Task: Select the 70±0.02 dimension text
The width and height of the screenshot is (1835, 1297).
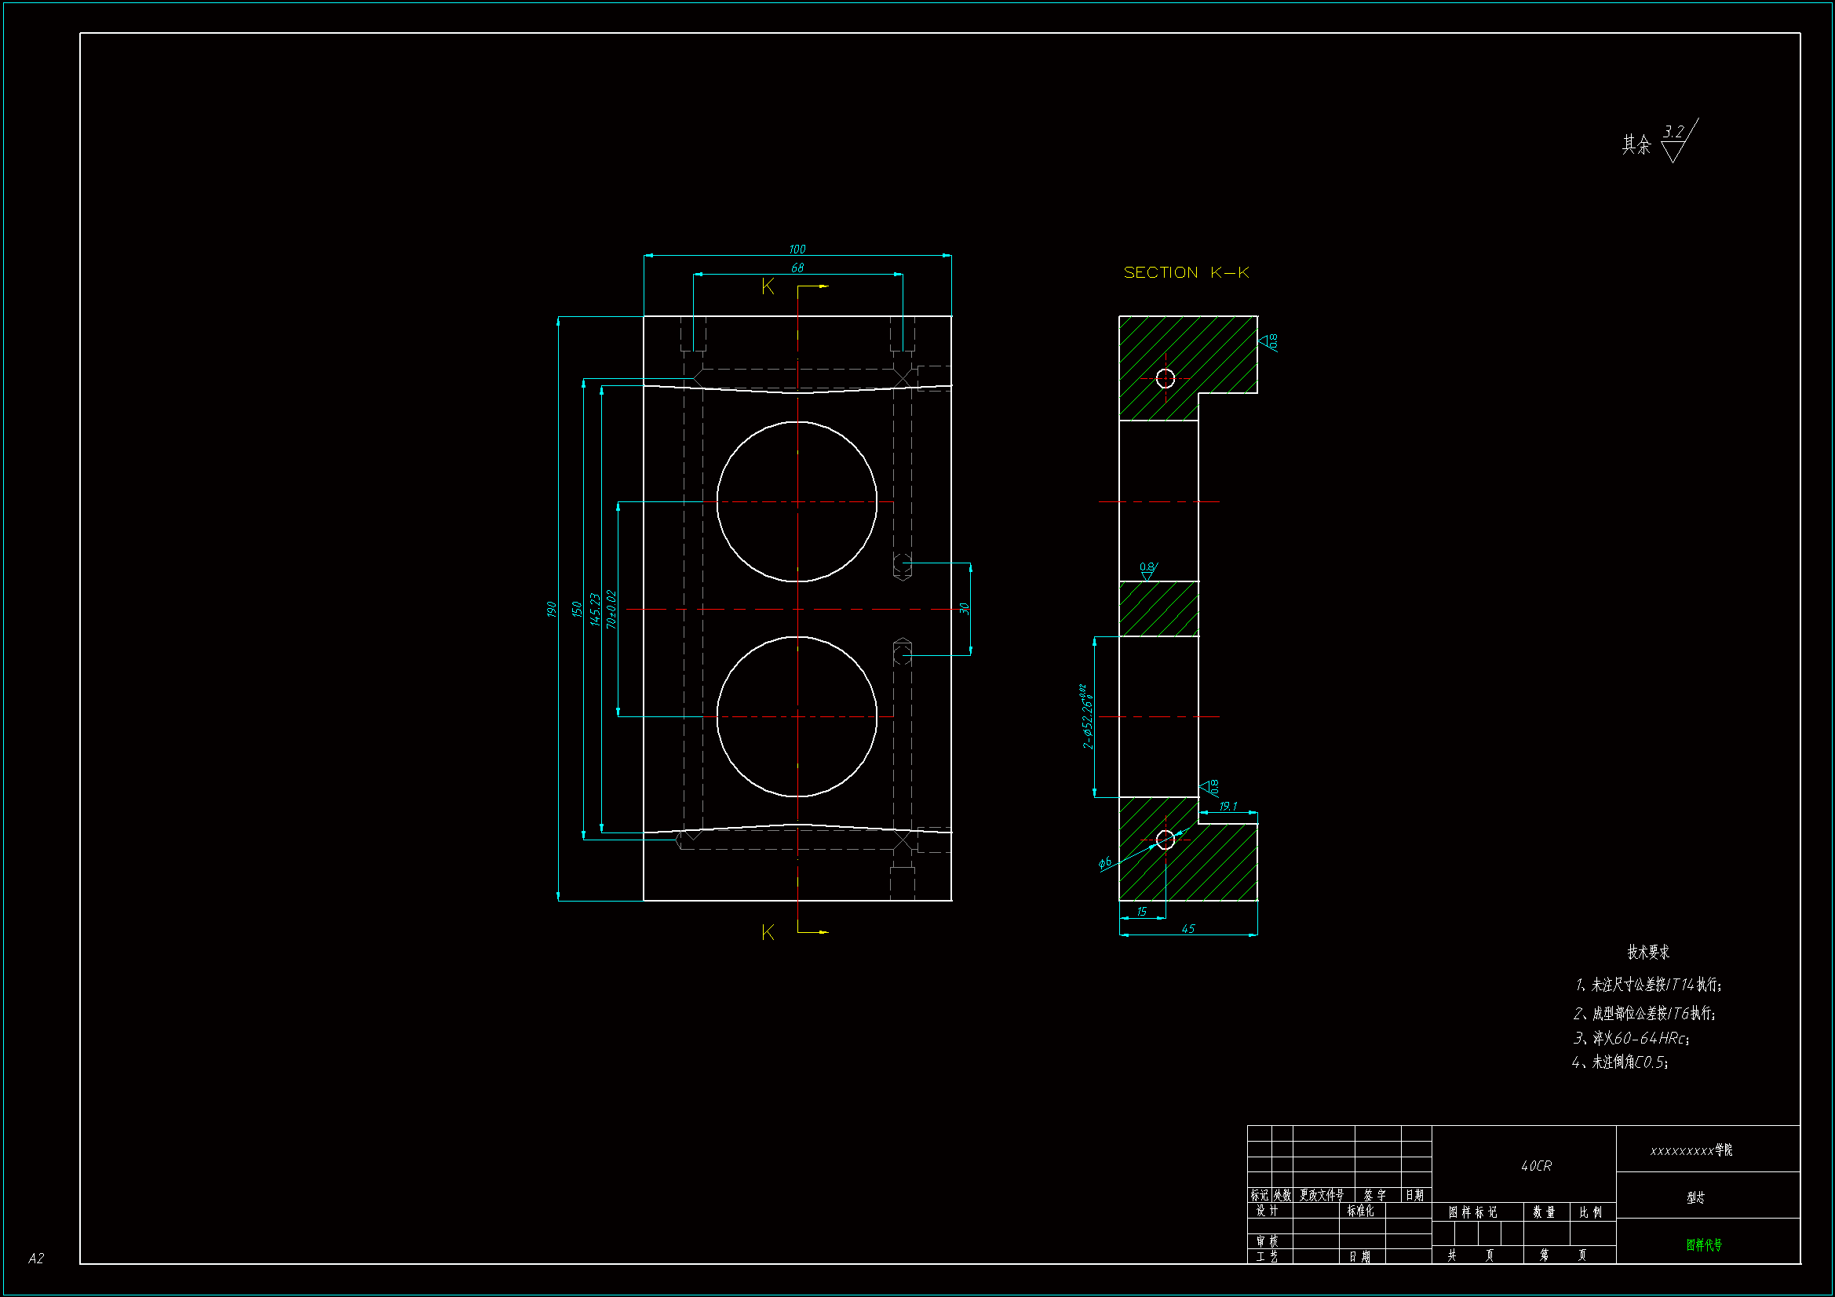Action: [x=611, y=609]
